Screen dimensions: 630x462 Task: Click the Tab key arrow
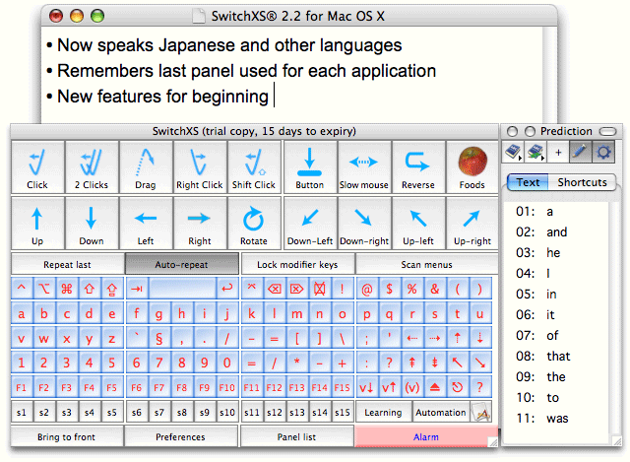pyautogui.click(x=137, y=289)
